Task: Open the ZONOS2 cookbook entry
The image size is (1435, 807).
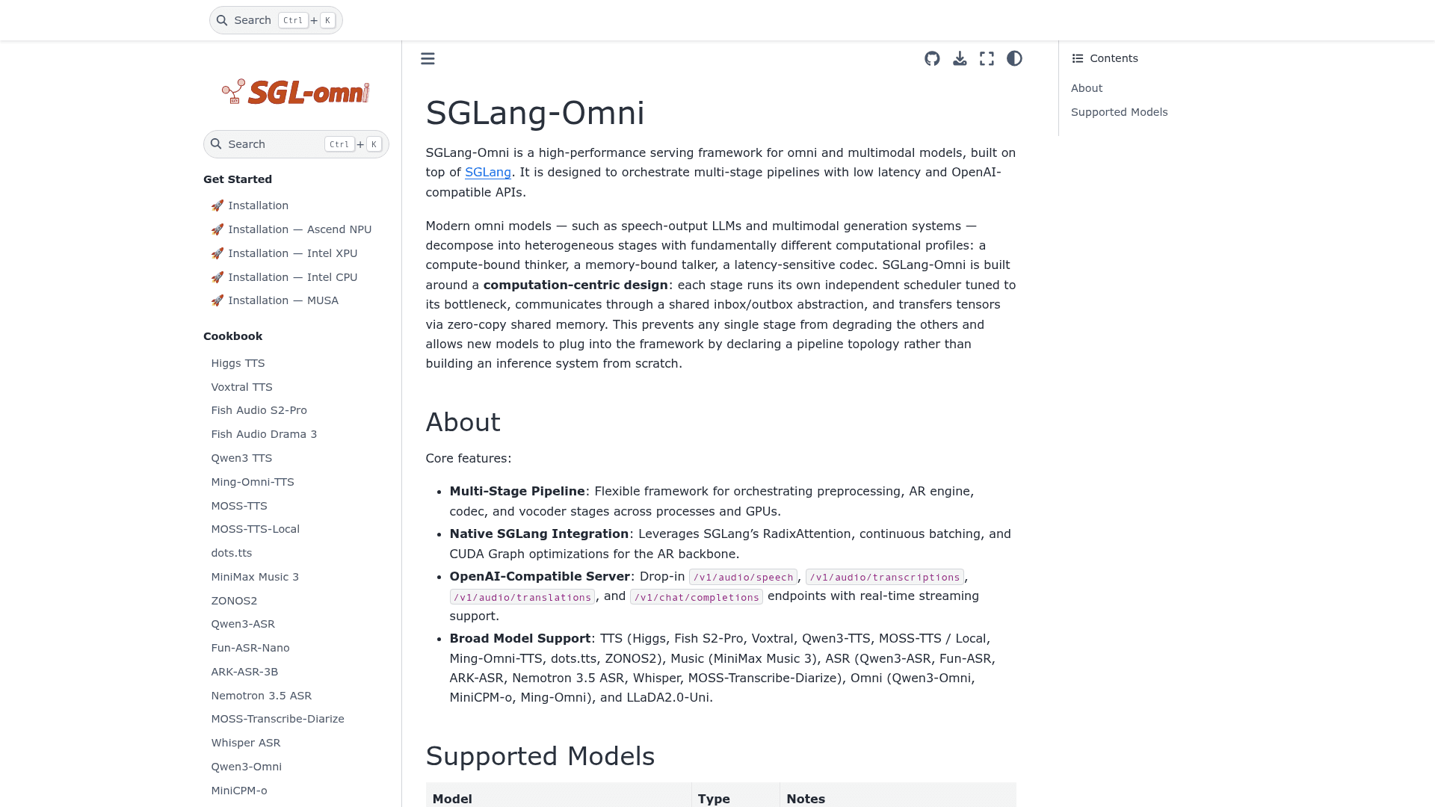Action: (234, 601)
